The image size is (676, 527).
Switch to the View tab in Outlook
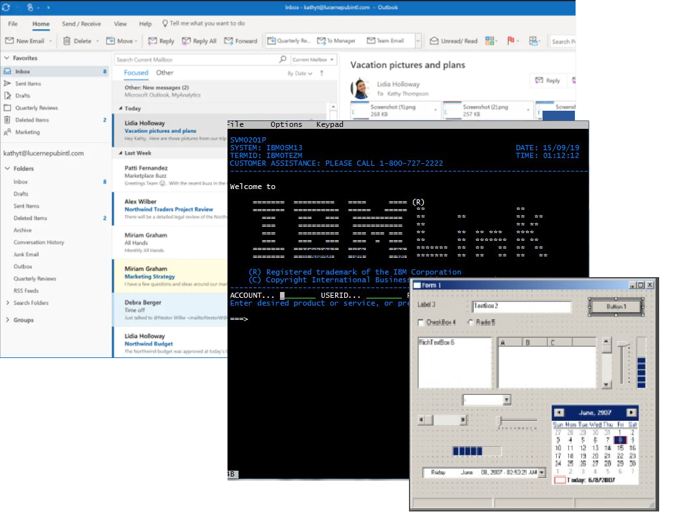pos(121,24)
